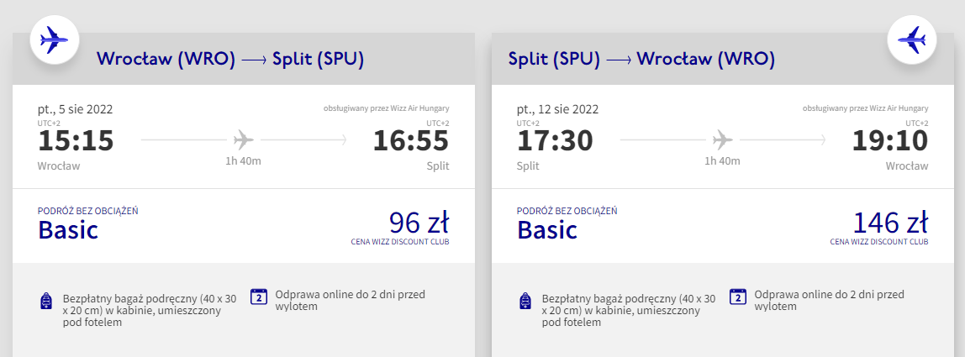The image size is (965, 357).
Task: Click Cena Wizz Discount Club under 96 zł
Action: click(x=399, y=242)
